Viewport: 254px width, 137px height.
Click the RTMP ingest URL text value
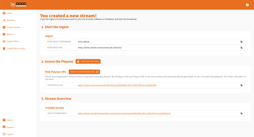pyautogui.click(x=99, y=48)
